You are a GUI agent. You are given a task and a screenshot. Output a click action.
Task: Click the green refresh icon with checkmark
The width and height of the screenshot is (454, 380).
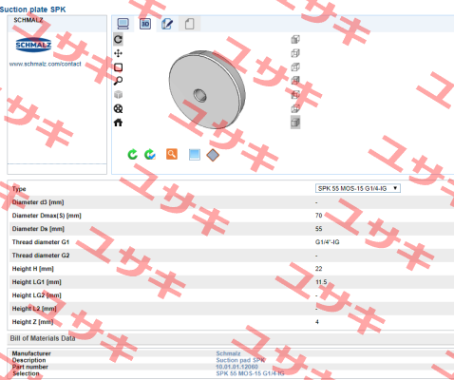150,155
